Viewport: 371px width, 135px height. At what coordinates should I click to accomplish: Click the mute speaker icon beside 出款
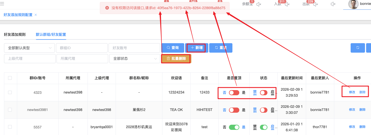tap(316, 4)
